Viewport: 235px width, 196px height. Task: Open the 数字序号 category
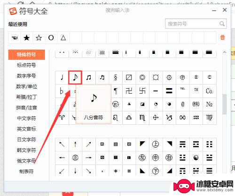(27, 76)
